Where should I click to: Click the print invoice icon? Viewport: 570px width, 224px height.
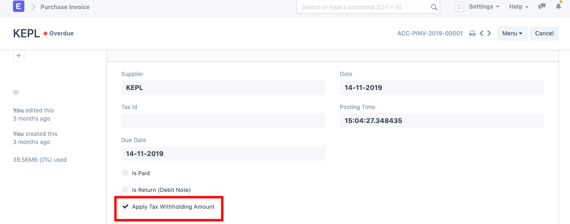472,34
